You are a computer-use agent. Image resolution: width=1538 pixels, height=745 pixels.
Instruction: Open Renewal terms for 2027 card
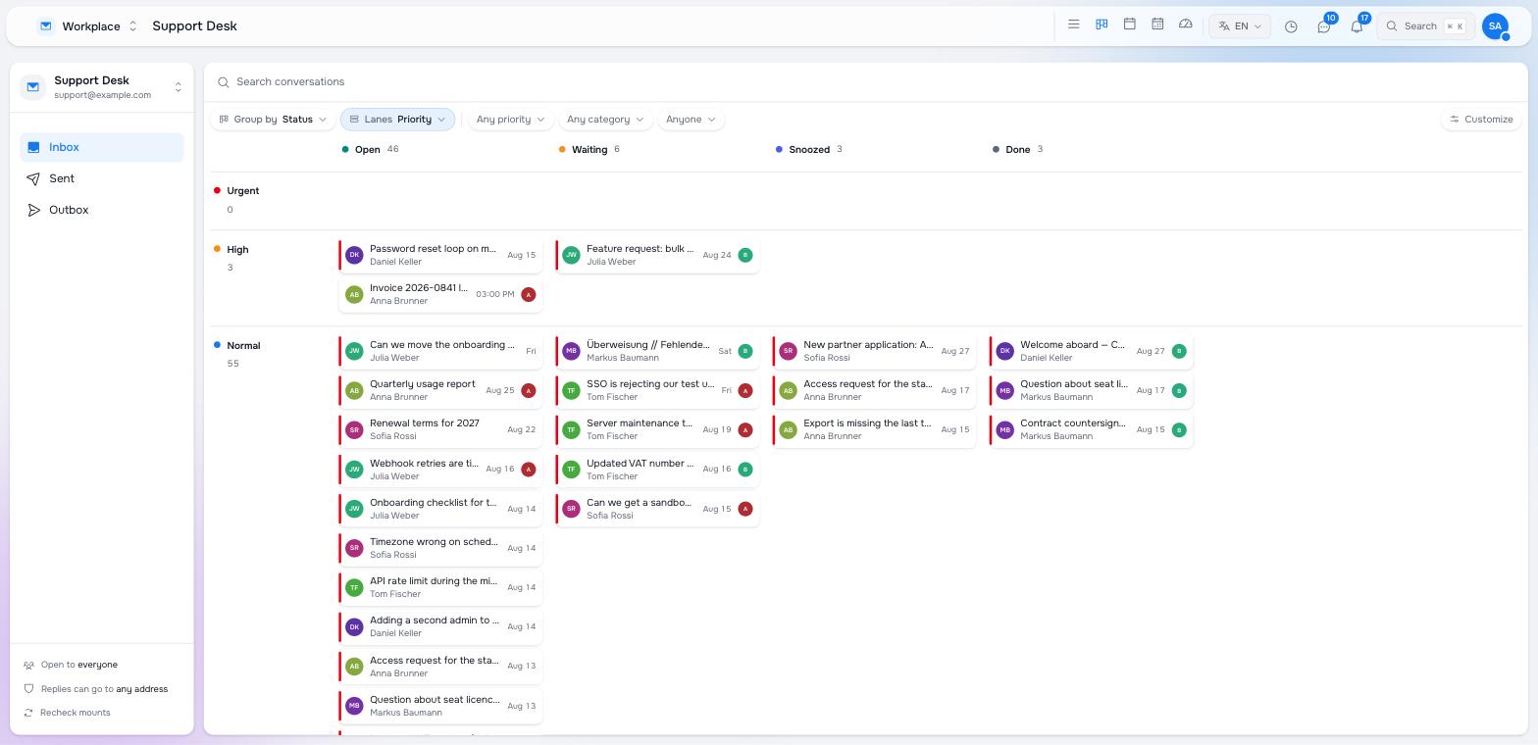(440, 429)
